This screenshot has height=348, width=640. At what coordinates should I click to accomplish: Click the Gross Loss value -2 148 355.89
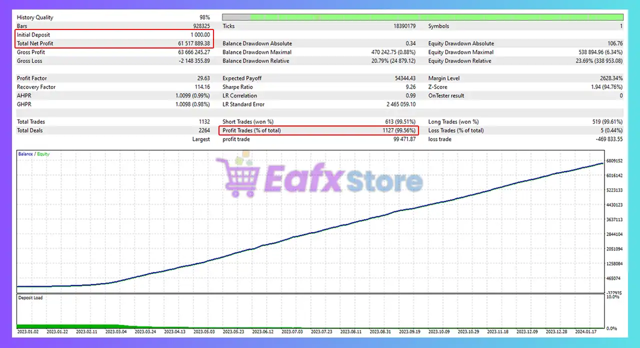pyautogui.click(x=193, y=61)
